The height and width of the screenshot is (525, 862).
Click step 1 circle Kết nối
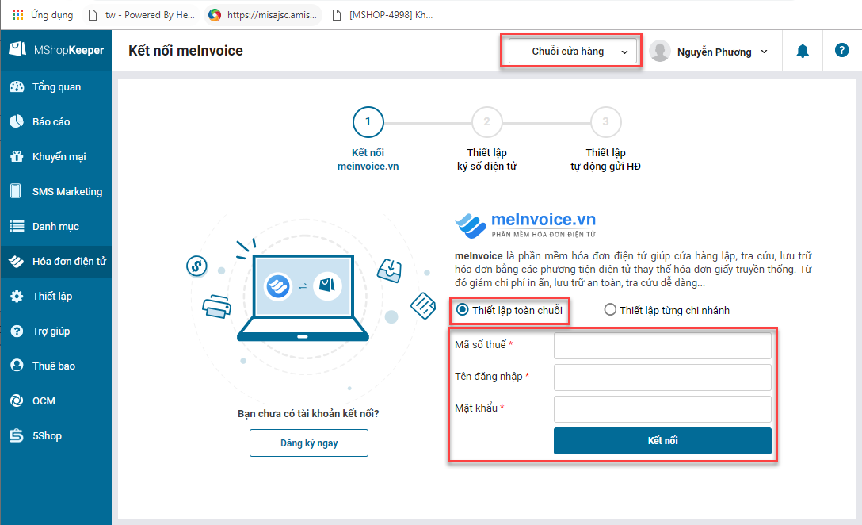tap(368, 121)
